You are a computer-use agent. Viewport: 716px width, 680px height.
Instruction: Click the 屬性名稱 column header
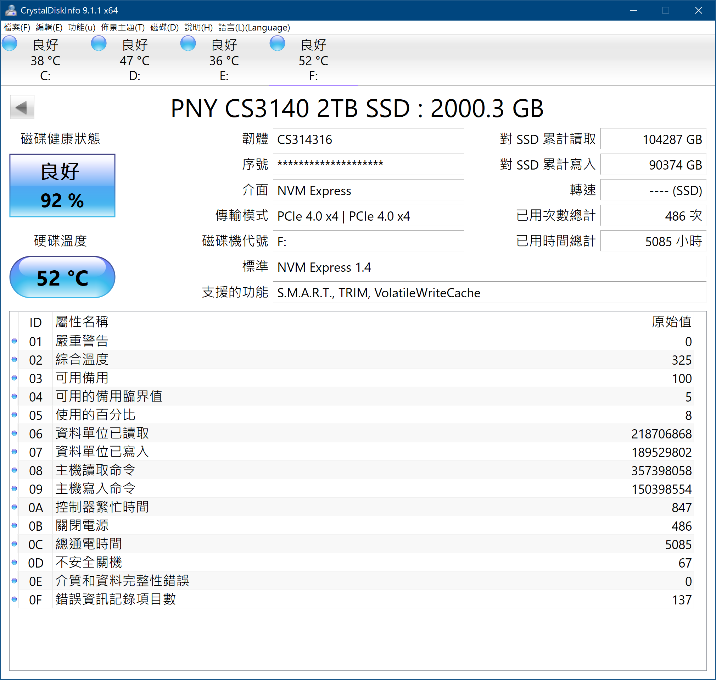tap(82, 322)
